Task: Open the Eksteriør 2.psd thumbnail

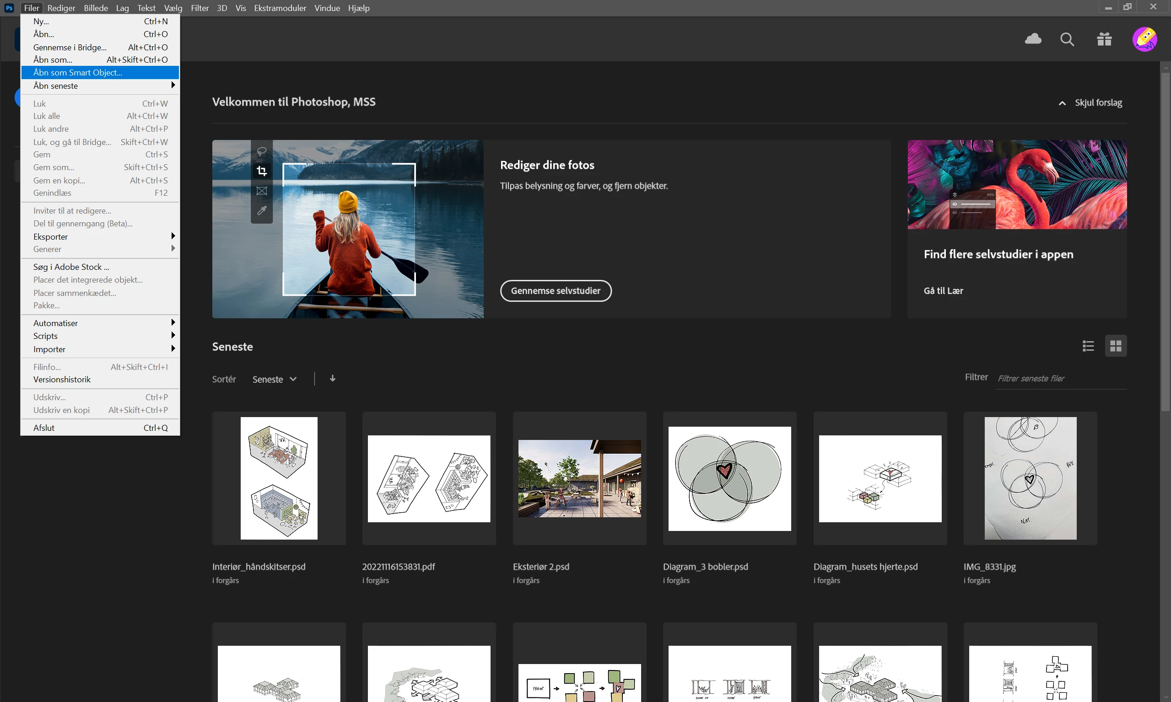Action: click(579, 478)
